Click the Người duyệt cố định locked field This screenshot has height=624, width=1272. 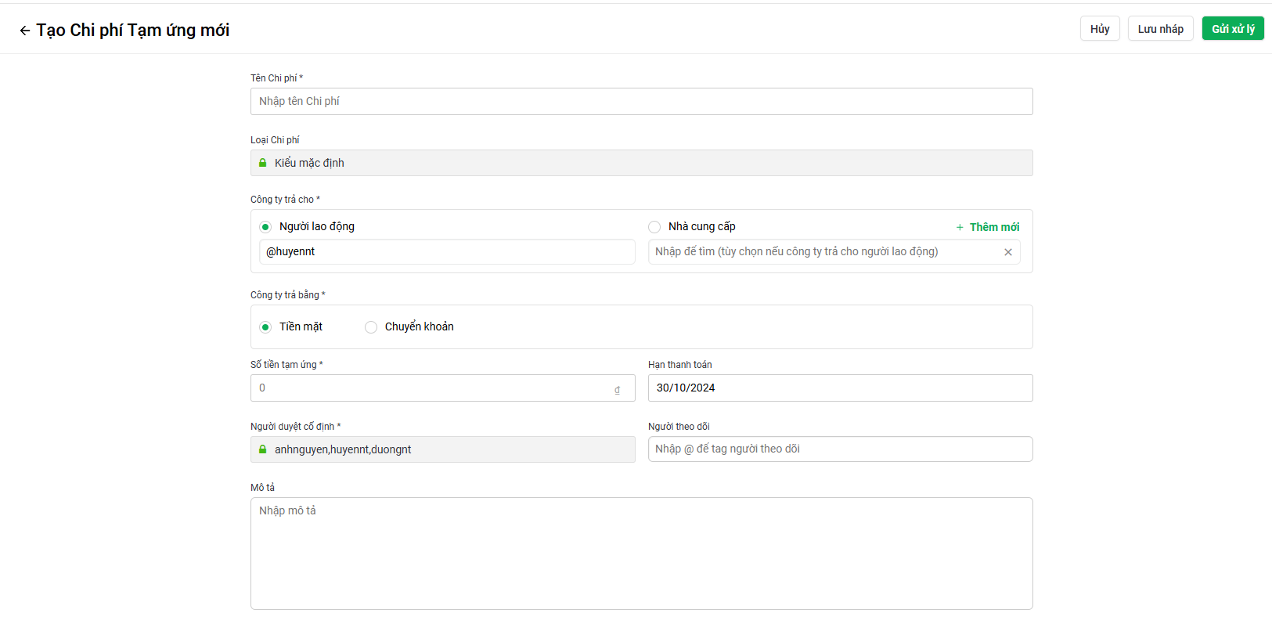443,449
